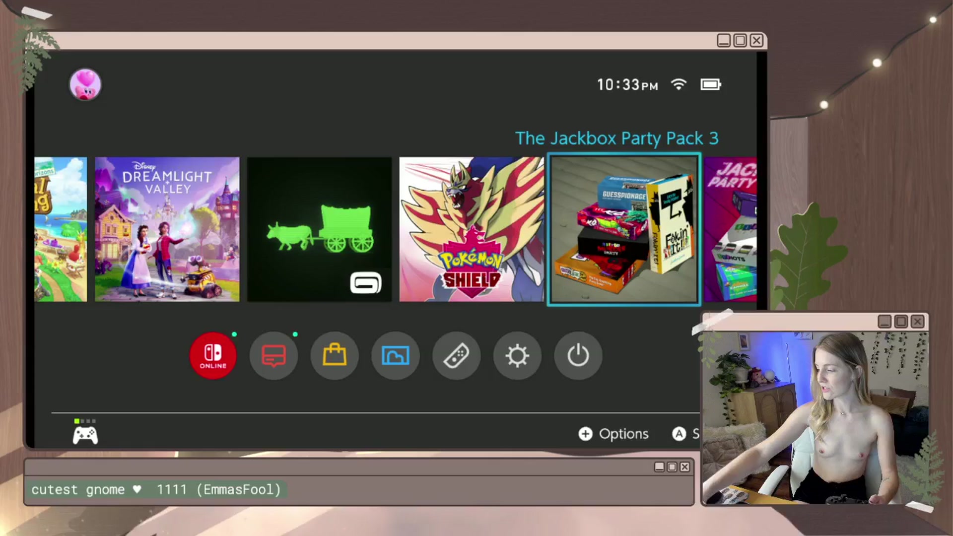Open the Nintendo eShop bag icon
The width and height of the screenshot is (953, 536).
pos(335,355)
